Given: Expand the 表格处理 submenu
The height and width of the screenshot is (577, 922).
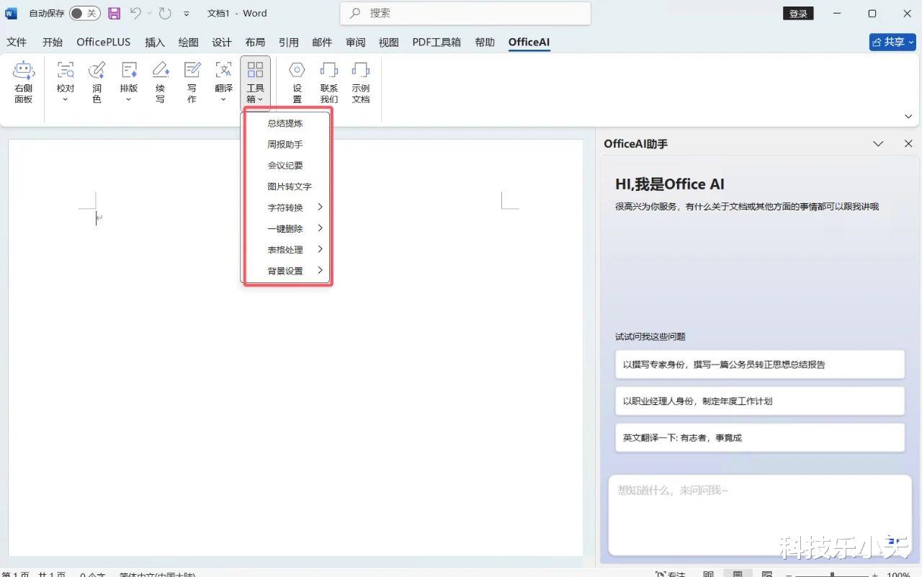Looking at the screenshot, I should [286, 249].
